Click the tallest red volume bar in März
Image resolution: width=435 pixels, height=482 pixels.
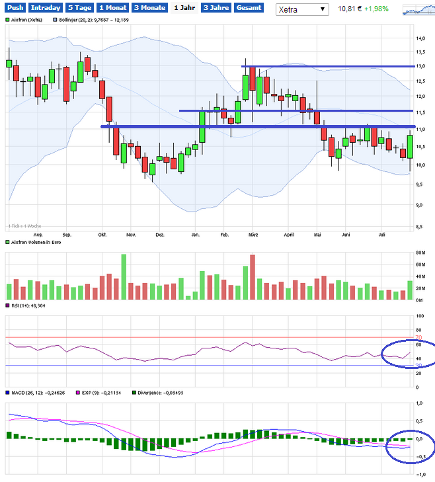(253, 277)
